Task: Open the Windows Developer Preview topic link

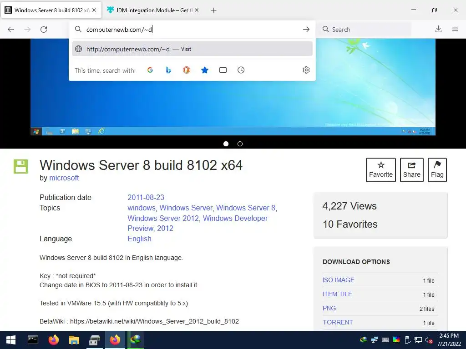Action: tap(198, 223)
